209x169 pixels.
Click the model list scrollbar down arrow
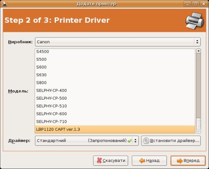pyautogui.click(x=198, y=131)
